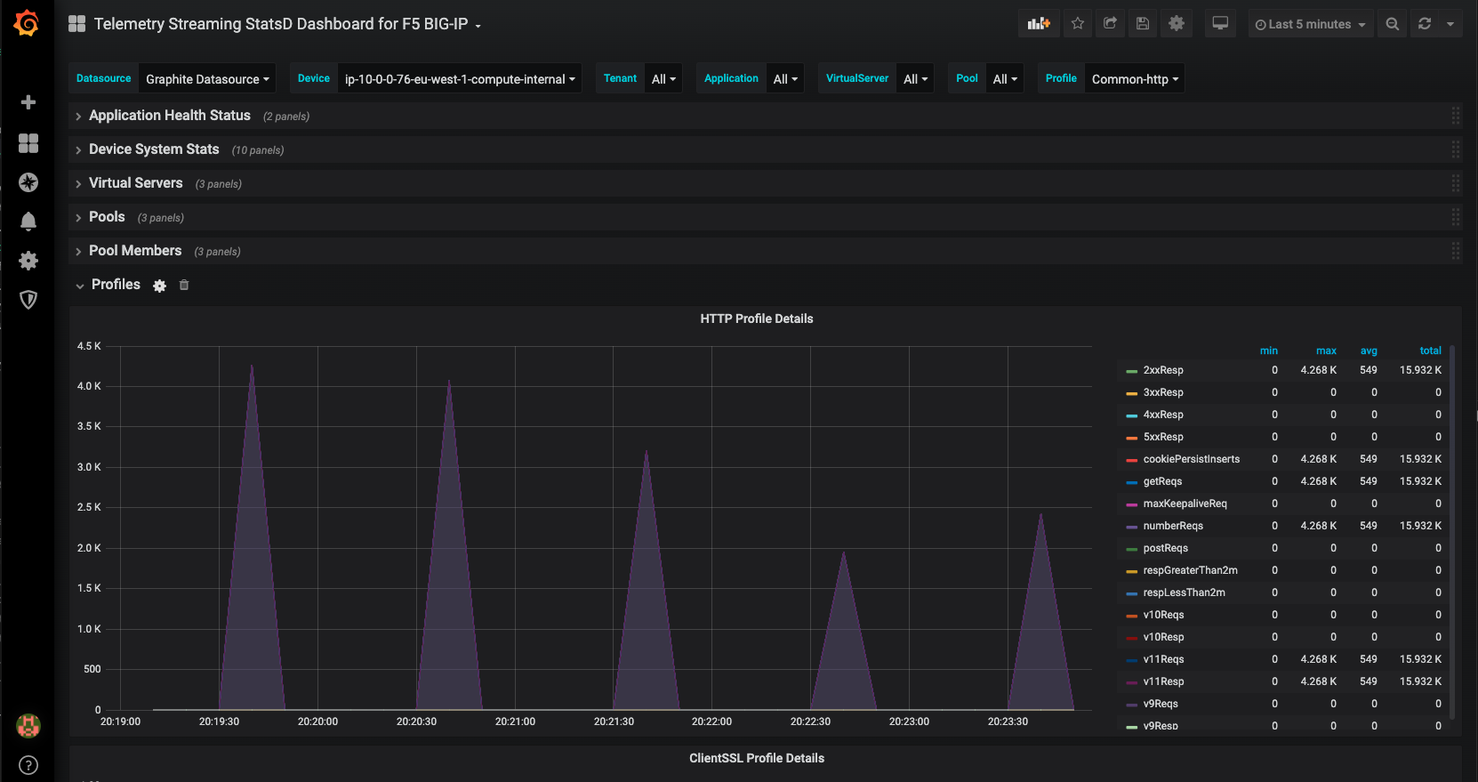This screenshot has width=1478, height=782.
Task: Toggle the getReqs series in legend
Action: tap(1162, 481)
